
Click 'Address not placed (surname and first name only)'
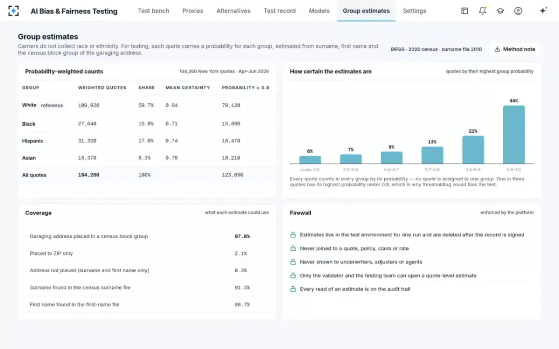[x=89, y=270]
